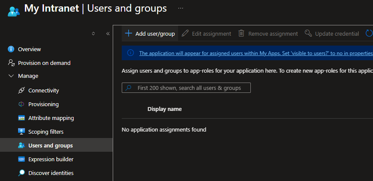Click the Update credential label
373x181 pixels.
click(337, 34)
